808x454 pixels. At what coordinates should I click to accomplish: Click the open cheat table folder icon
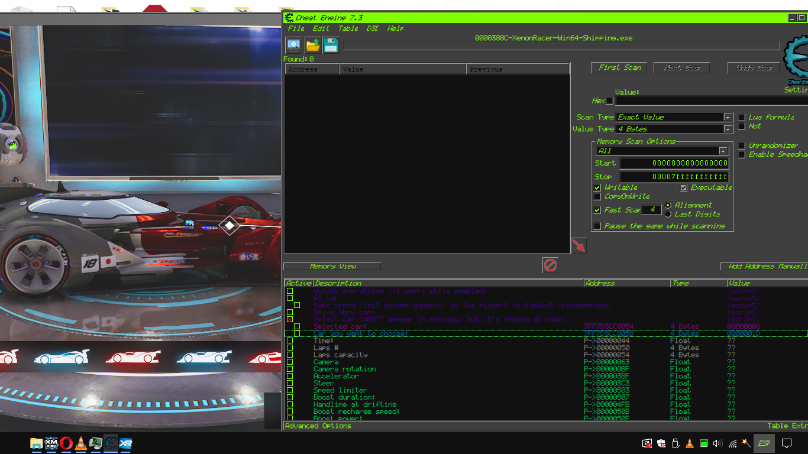click(x=312, y=45)
